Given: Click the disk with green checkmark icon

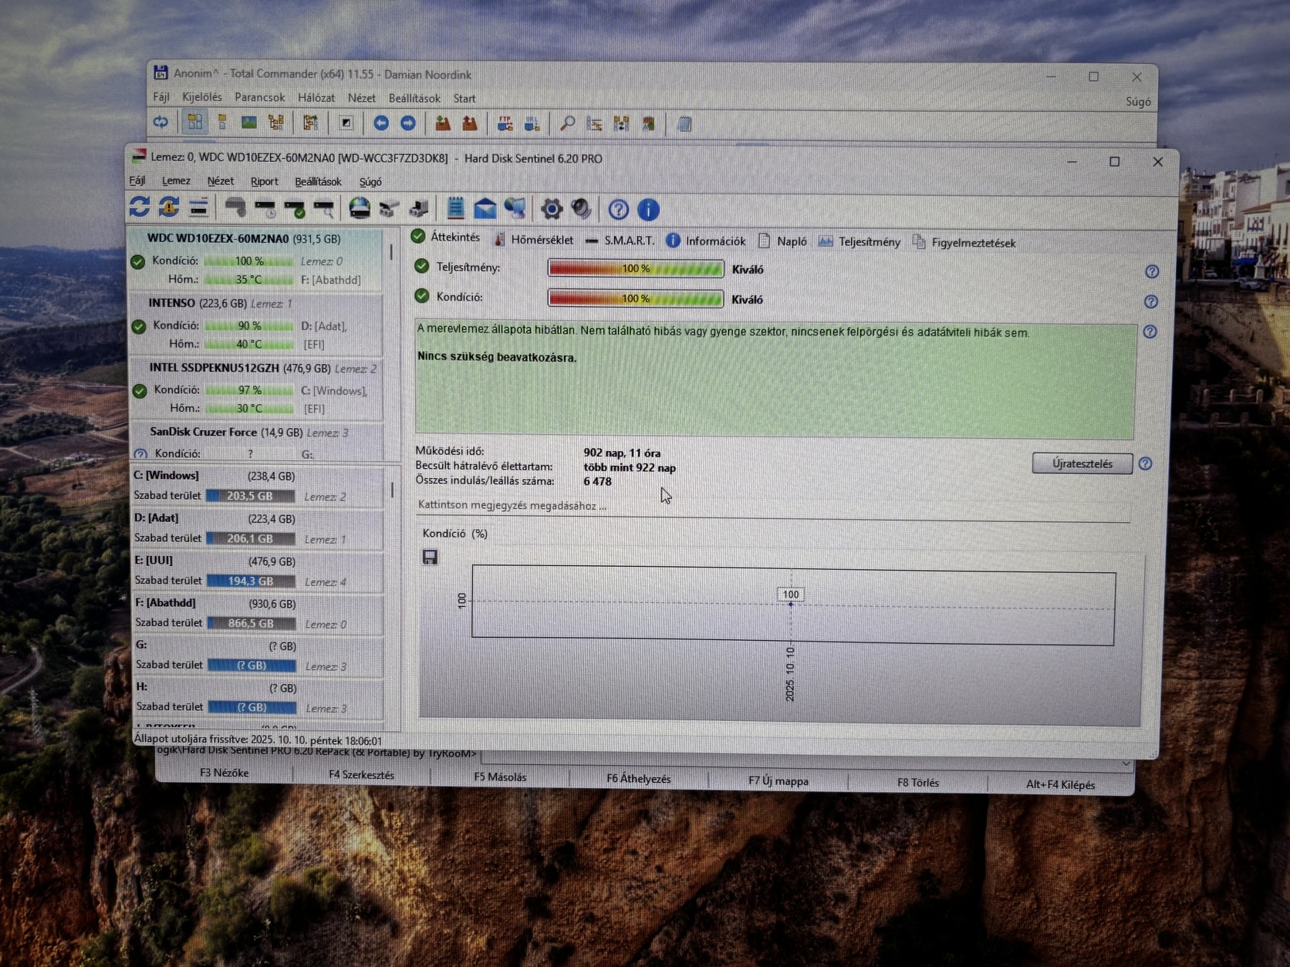Looking at the screenshot, I should (x=295, y=208).
